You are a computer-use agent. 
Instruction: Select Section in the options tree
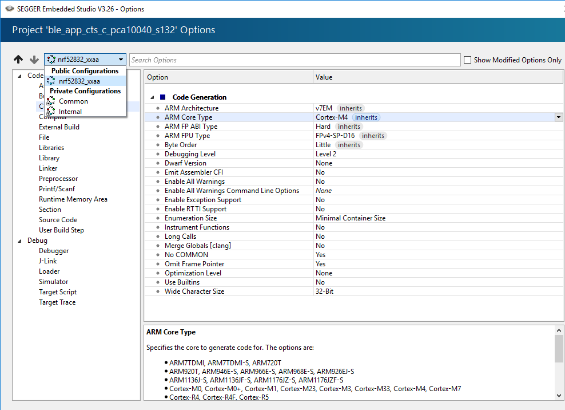(x=50, y=210)
